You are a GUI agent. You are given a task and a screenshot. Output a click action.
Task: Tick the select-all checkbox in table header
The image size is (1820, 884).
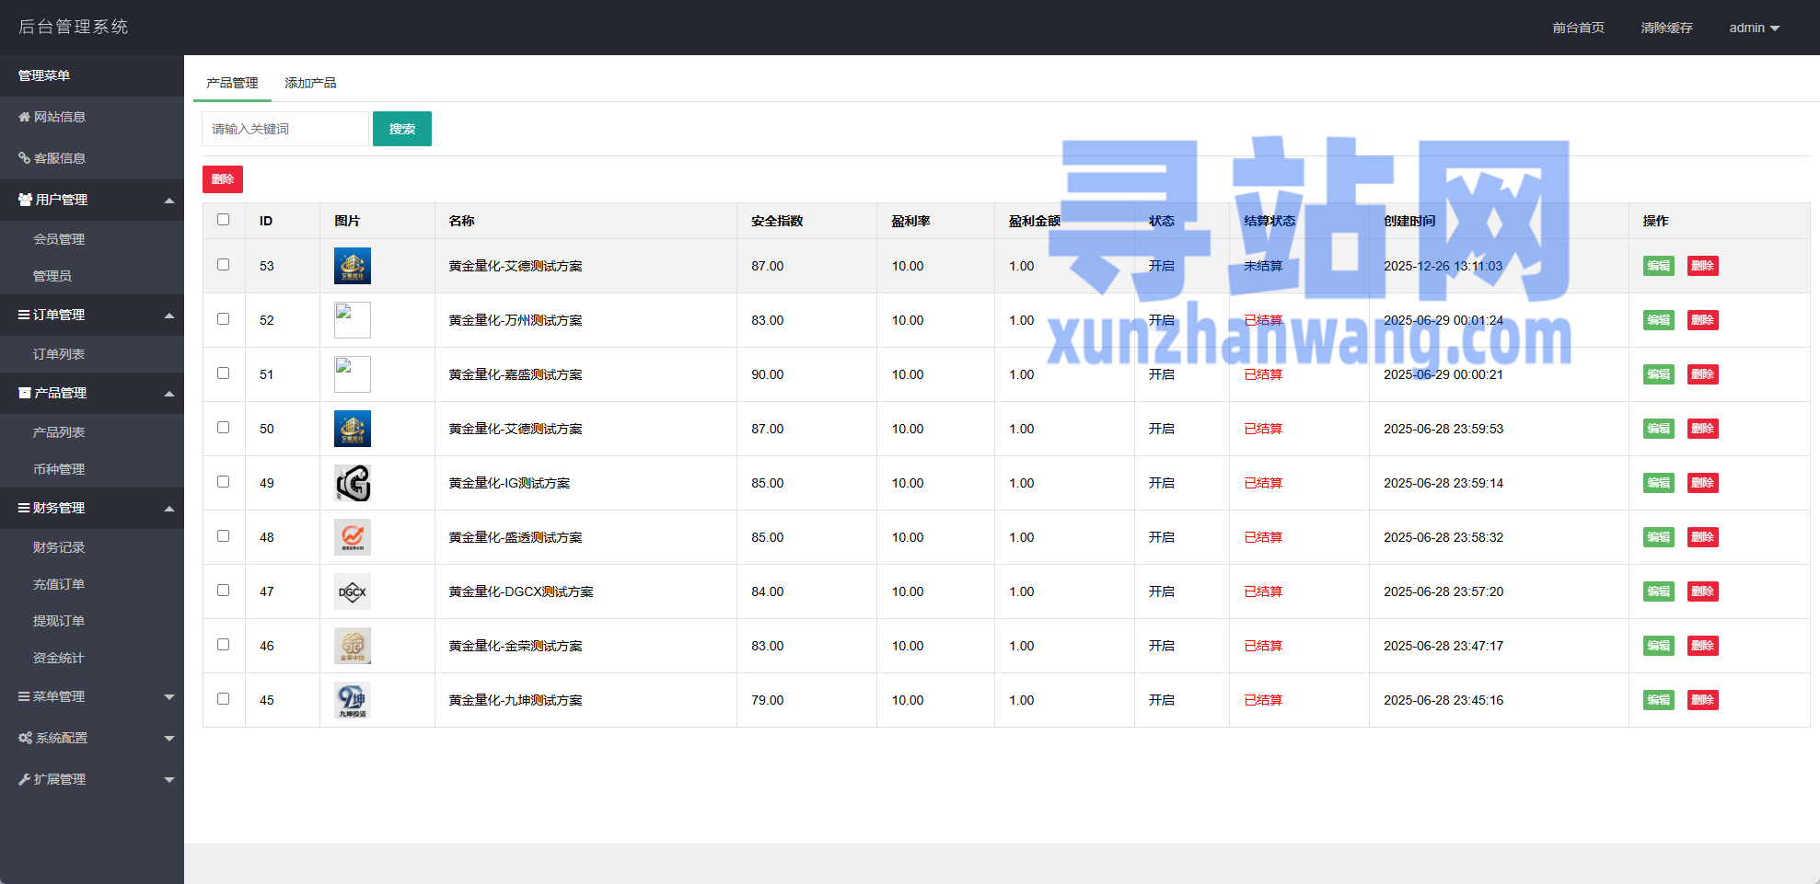(x=223, y=220)
